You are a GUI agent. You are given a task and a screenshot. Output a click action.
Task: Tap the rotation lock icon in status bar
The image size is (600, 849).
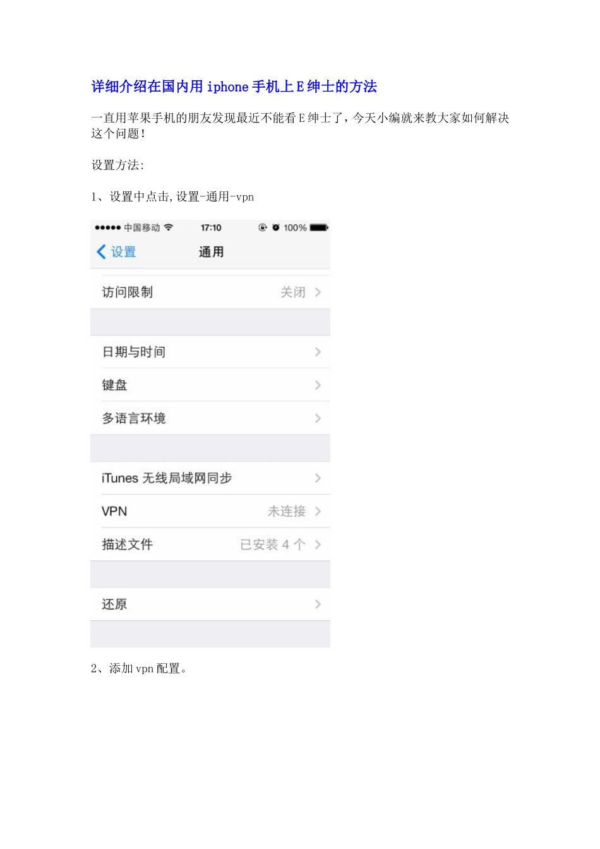click(263, 227)
